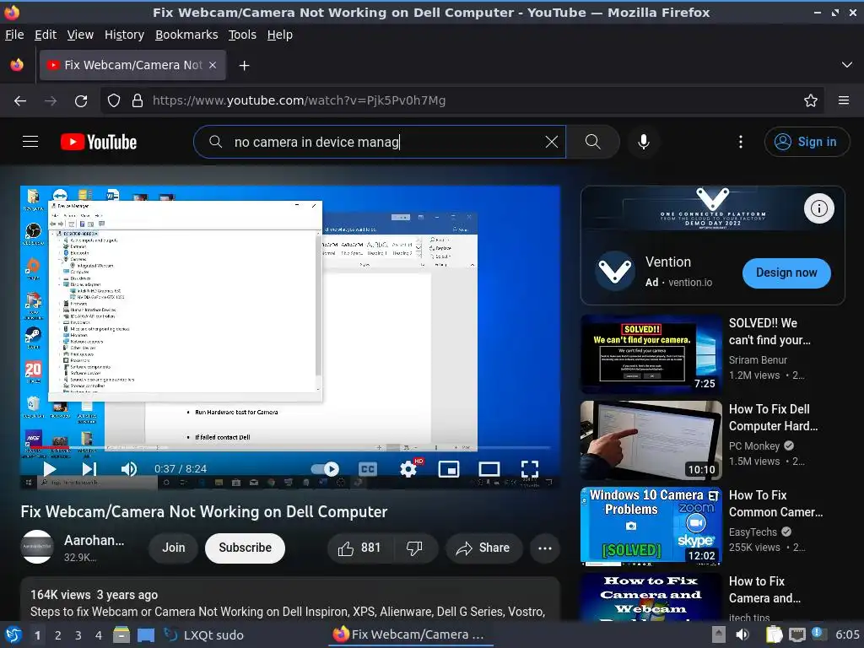Open clipboard tray icon
This screenshot has width=864, height=648.
(x=774, y=634)
